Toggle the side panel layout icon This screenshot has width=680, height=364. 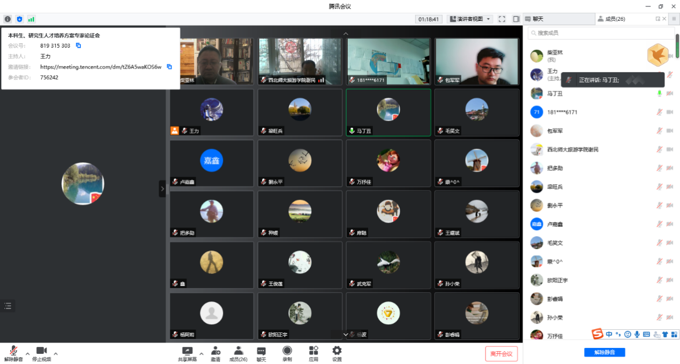[515, 19]
